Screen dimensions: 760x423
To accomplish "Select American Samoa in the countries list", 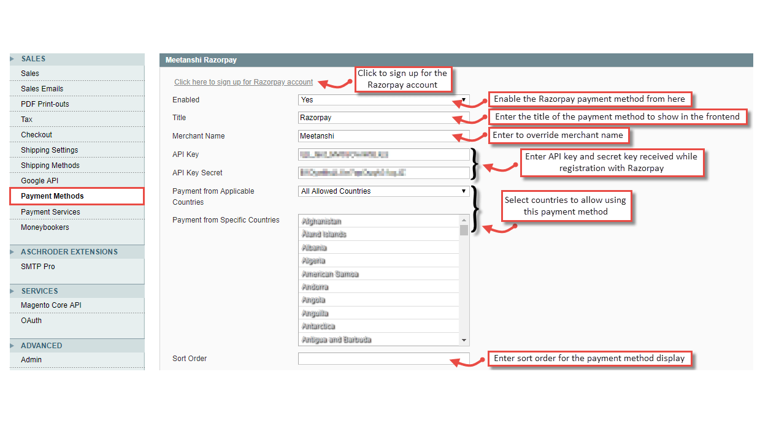I will [378, 274].
